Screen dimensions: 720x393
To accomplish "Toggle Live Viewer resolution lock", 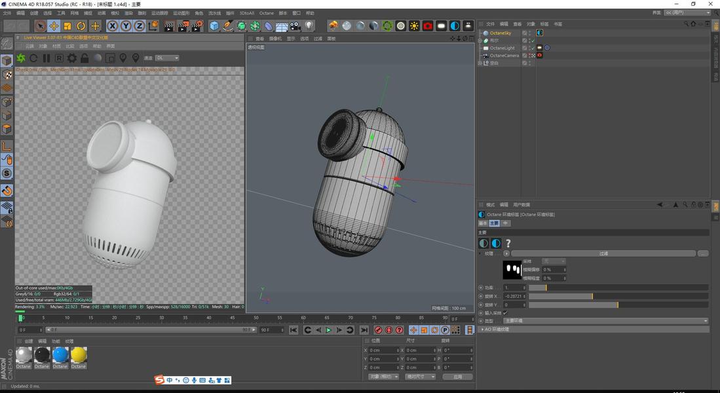I will 85,58.
